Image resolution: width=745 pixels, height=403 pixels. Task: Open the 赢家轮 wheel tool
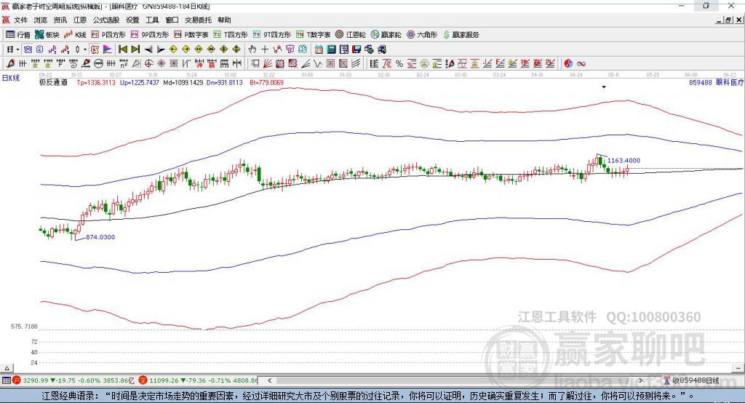(386, 35)
